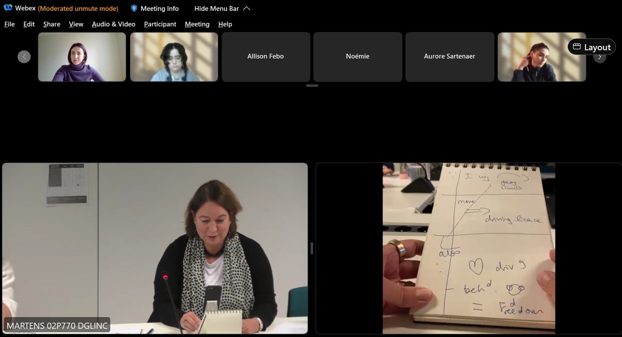Open the Layout options button
Screen dimensions: 622x337
[x=591, y=47]
